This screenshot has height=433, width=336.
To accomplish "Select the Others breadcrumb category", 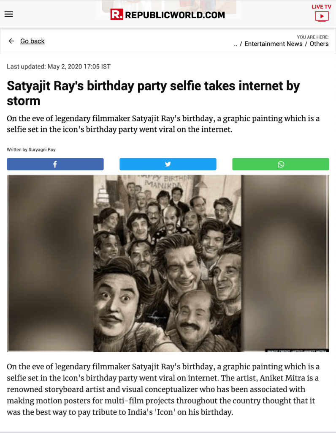I will (319, 44).
